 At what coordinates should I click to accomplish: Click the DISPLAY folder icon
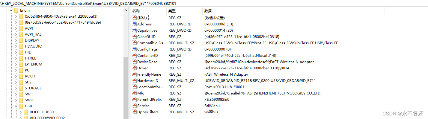point(21,40)
